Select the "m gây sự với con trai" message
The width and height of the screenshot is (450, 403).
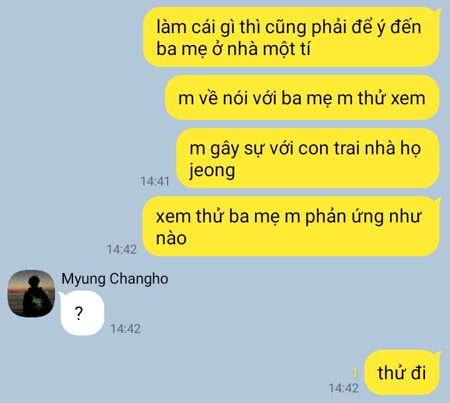pyautogui.click(x=308, y=158)
